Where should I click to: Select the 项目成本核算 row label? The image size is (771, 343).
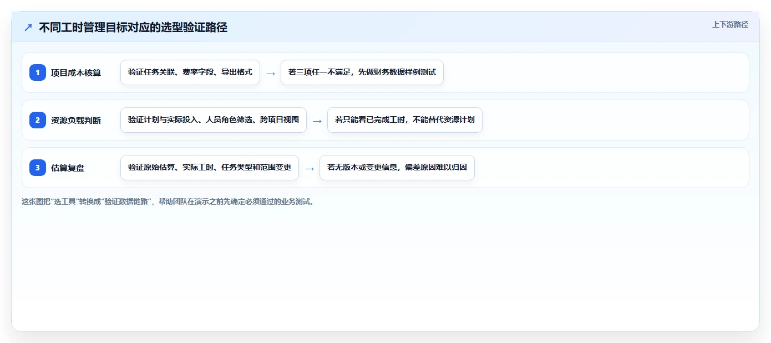click(x=76, y=72)
